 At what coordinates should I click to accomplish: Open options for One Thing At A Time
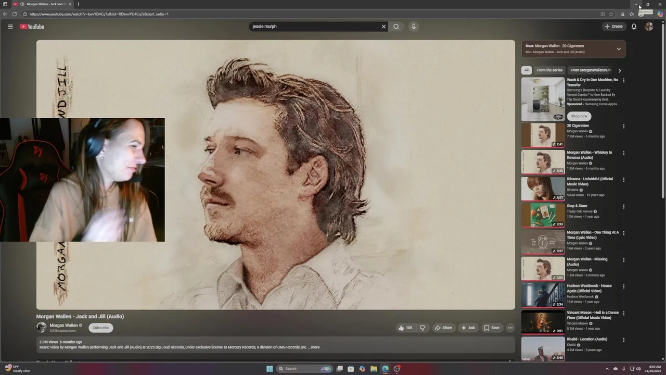(624, 233)
